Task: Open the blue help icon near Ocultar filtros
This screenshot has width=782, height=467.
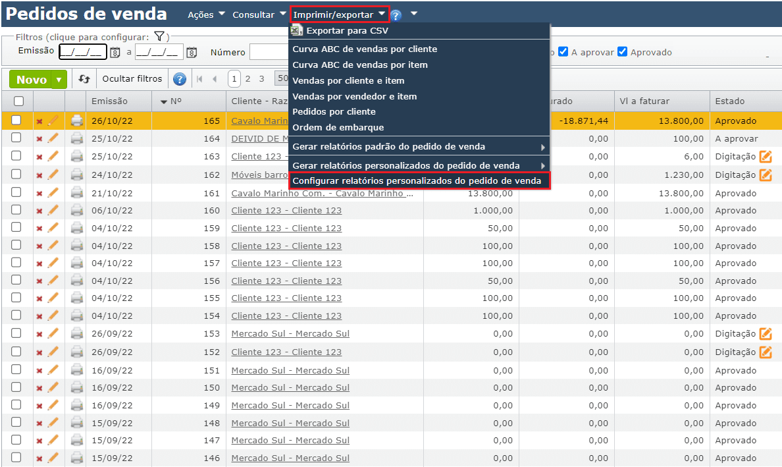Action: (178, 78)
